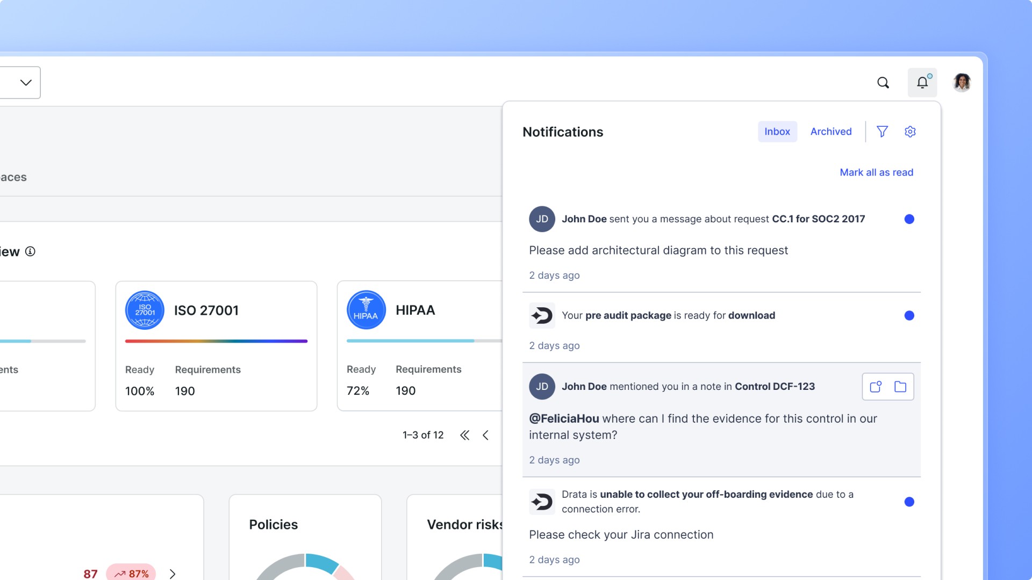Click the '1–3 of 12' pagination text
The width and height of the screenshot is (1032, 580).
pyautogui.click(x=423, y=435)
